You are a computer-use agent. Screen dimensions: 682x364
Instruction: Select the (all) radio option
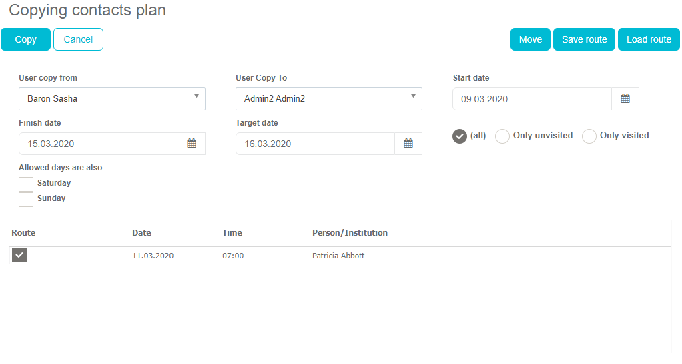pyautogui.click(x=460, y=136)
